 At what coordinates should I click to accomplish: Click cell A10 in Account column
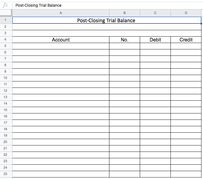[61, 78]
